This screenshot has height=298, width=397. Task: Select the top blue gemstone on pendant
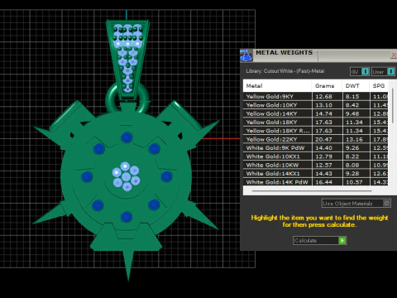127,137
